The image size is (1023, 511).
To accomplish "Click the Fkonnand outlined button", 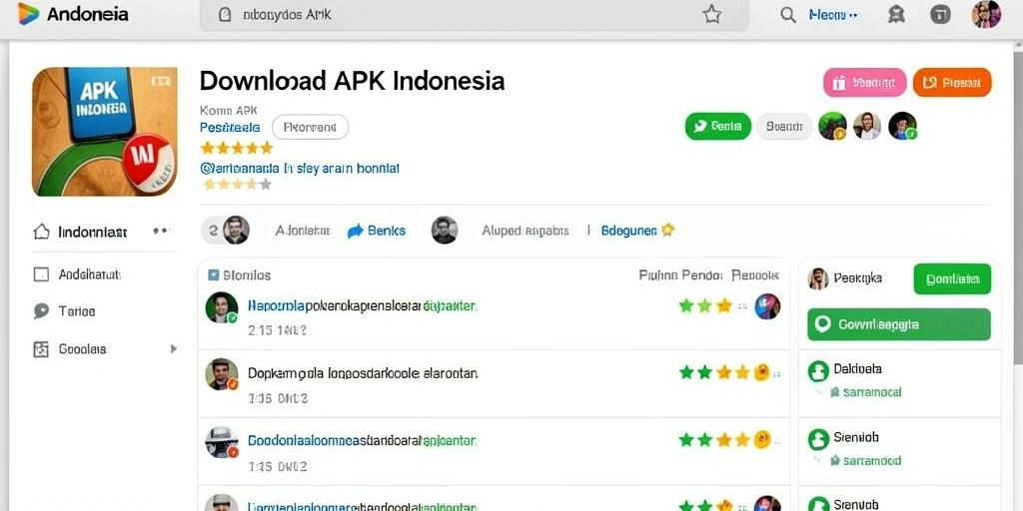I will pyautogui.click(x=310, y=127).
